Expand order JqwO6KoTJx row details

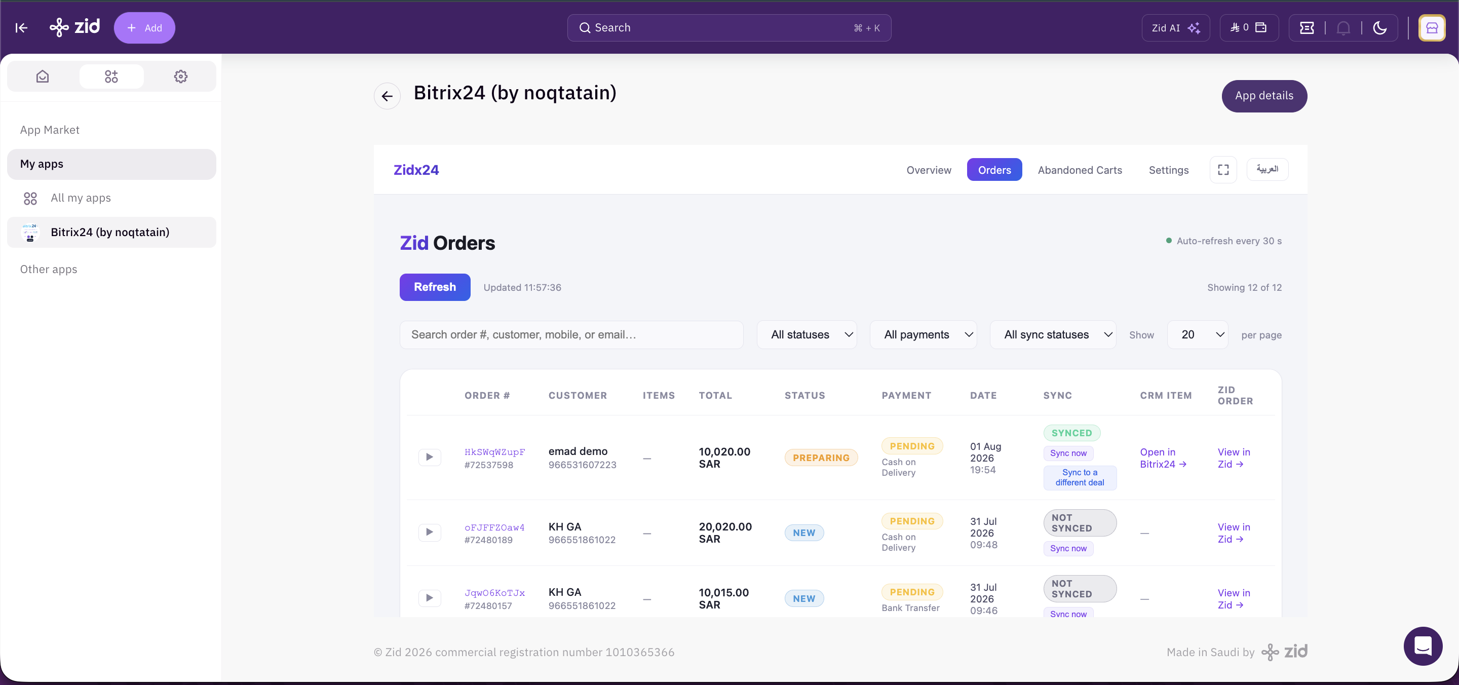(x=429, y=598)
